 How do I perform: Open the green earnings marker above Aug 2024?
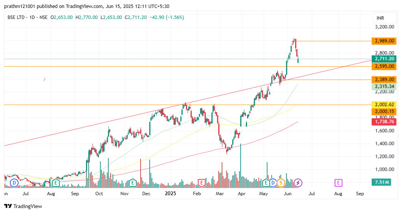point(56,183)
